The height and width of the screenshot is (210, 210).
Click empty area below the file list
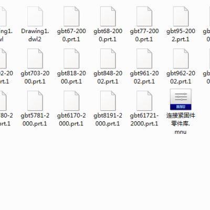tap(105, 172)
